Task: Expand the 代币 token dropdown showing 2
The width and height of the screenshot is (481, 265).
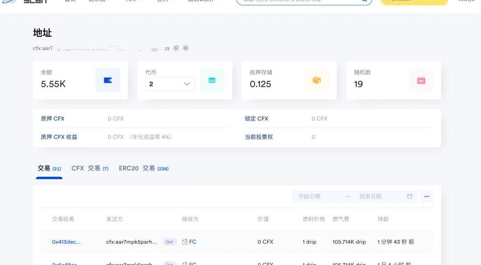Action: 170,84
